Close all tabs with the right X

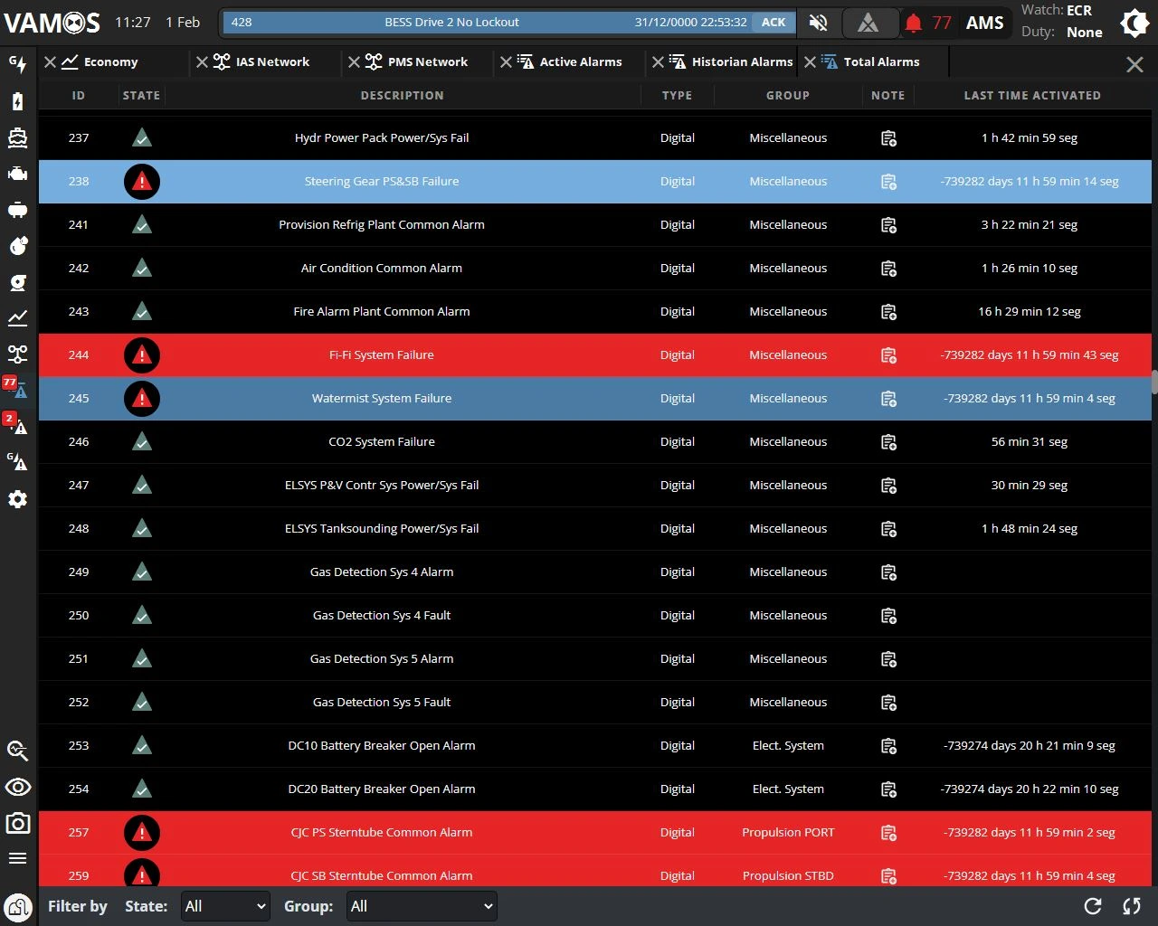pos(1134,64)
